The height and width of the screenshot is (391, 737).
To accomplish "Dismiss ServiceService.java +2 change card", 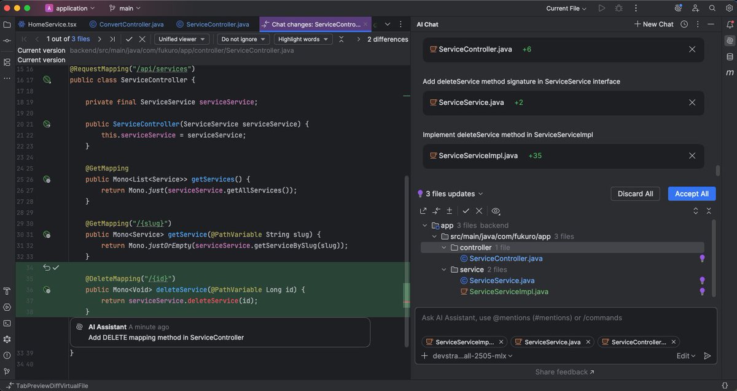I will 692,102.
